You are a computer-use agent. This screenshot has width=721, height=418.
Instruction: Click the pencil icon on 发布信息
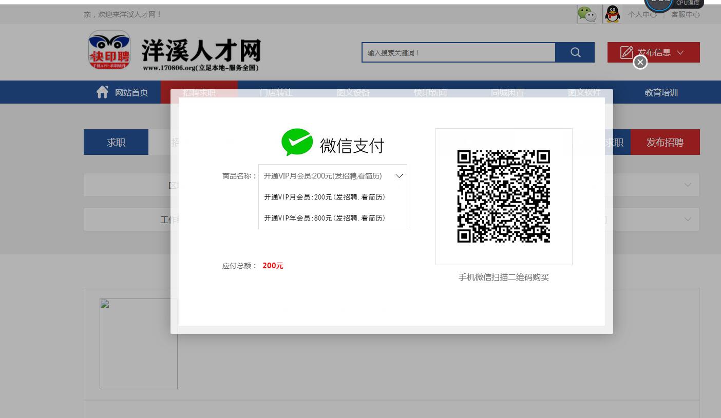click(627, 52)
